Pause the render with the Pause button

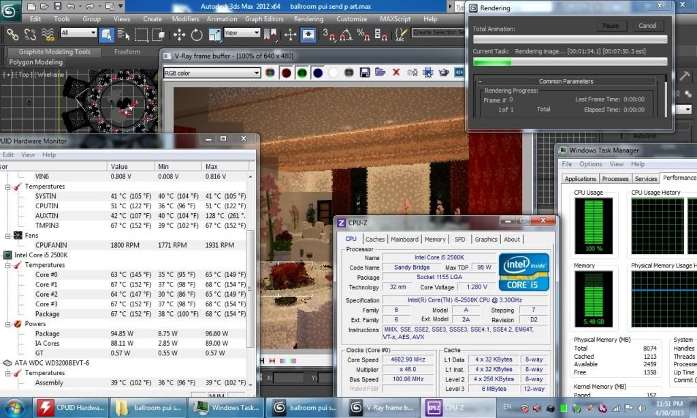point(611,26)
